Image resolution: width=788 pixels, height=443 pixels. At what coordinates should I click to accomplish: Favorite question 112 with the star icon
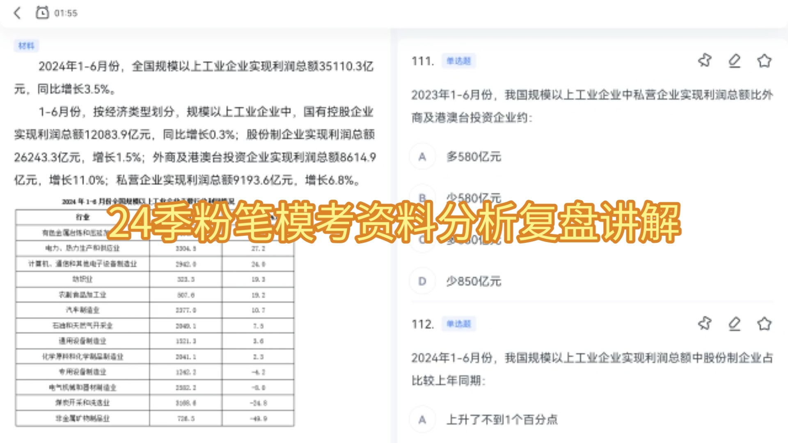pos(764,324)
